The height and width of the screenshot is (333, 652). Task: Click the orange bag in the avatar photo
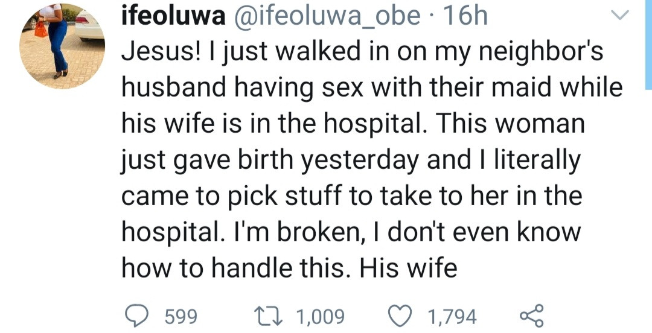tap(41, 28)
